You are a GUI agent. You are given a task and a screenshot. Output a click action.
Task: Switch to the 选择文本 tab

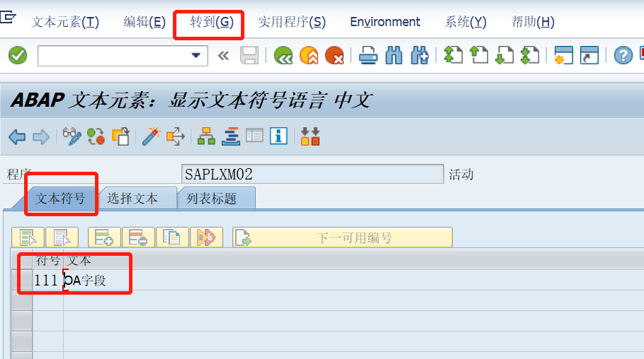point(132,199)
